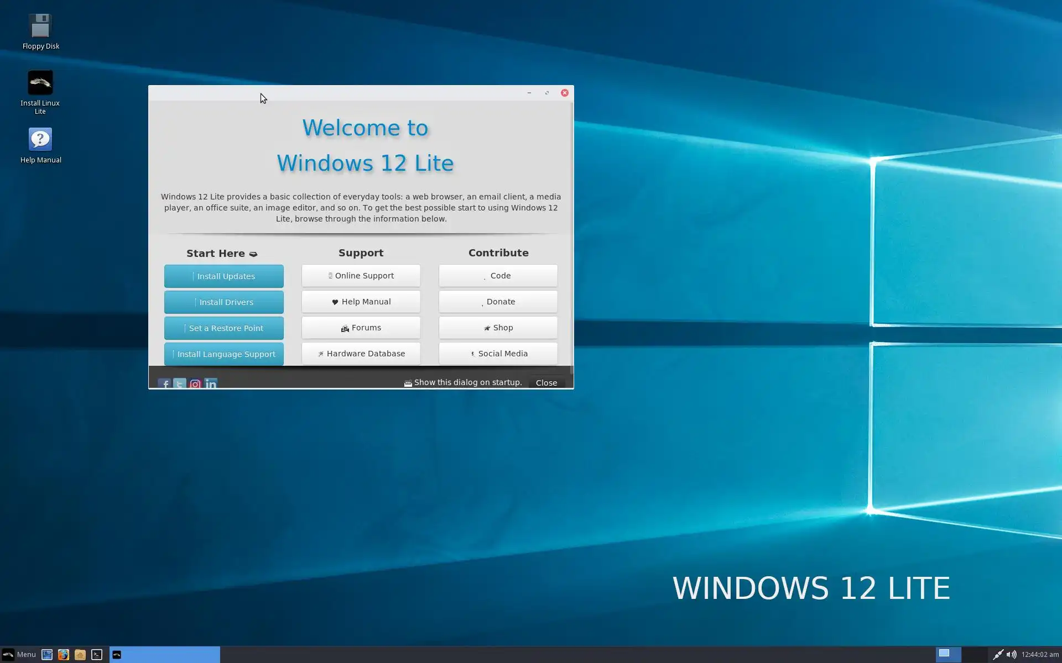Click the LinkedIn icon in footer
1062x663 pixels.
click(211, 383)
